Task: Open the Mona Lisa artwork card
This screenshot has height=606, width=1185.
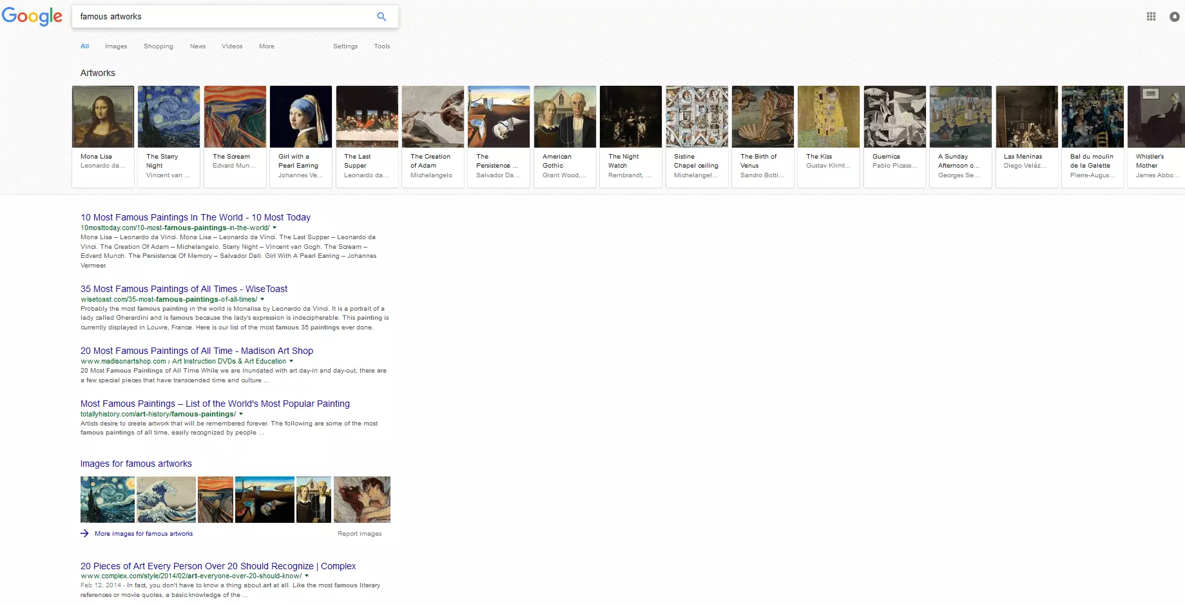Action: click(103, 137)
